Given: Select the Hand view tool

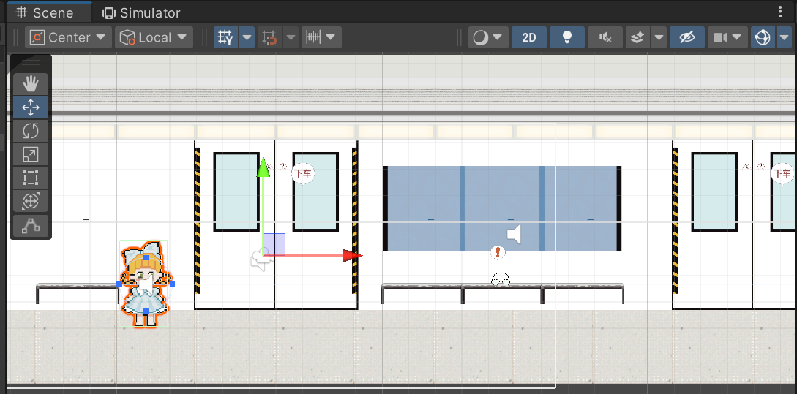Looking at the screenshot, I should [31, 84].
